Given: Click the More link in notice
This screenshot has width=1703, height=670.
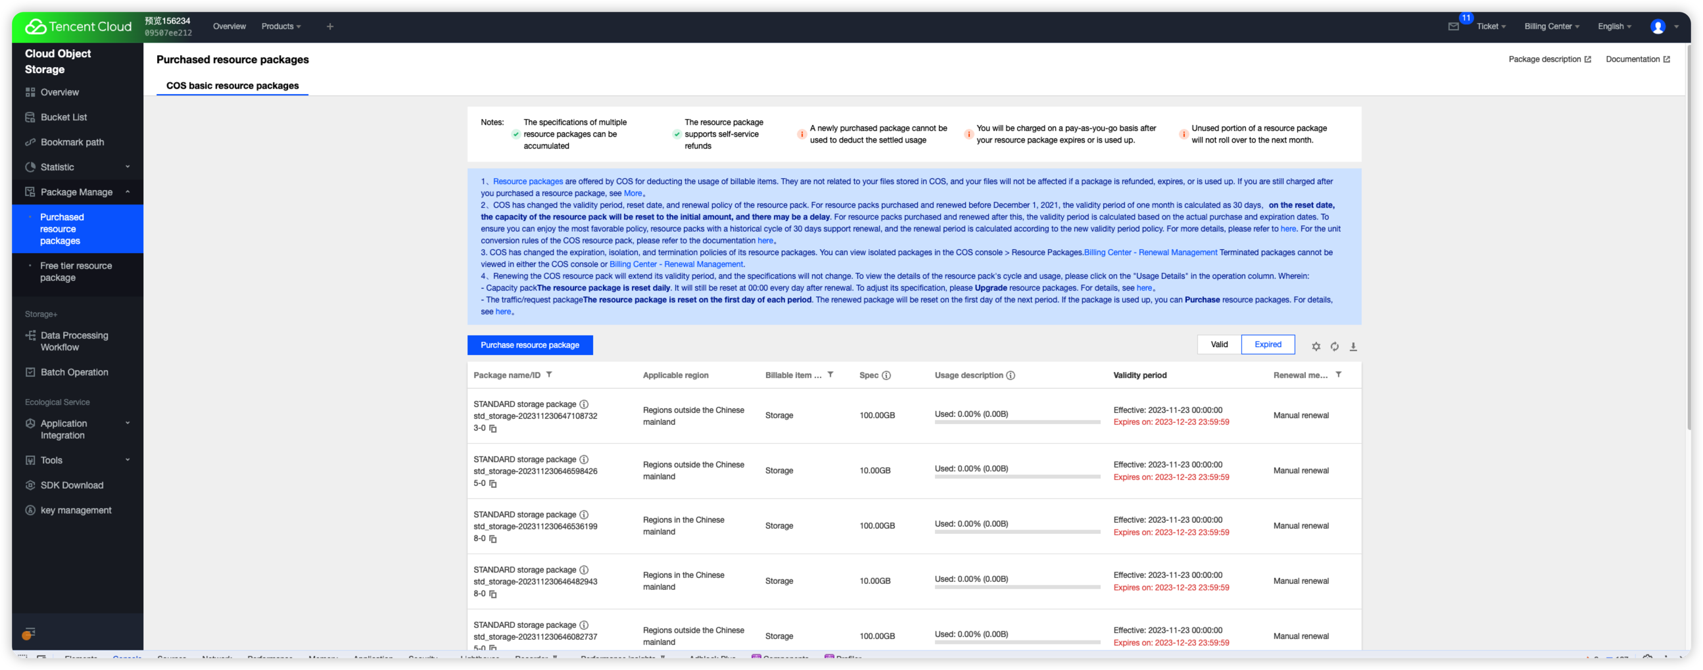Looking at the screenshot, I should pyautogui.click(x=633, y=193).
